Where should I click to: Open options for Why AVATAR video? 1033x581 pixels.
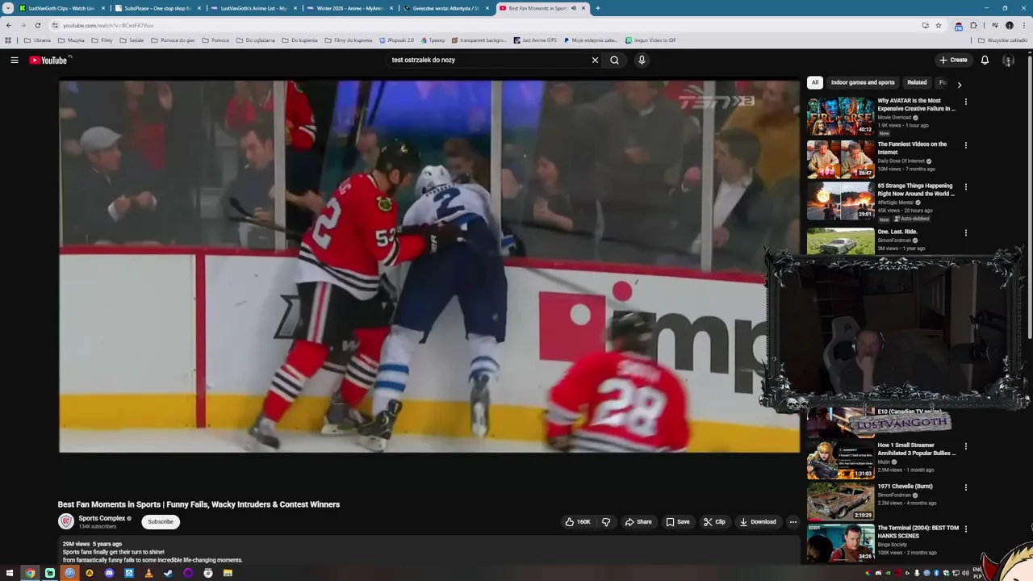pyautogui.click(x=965, y=102)
